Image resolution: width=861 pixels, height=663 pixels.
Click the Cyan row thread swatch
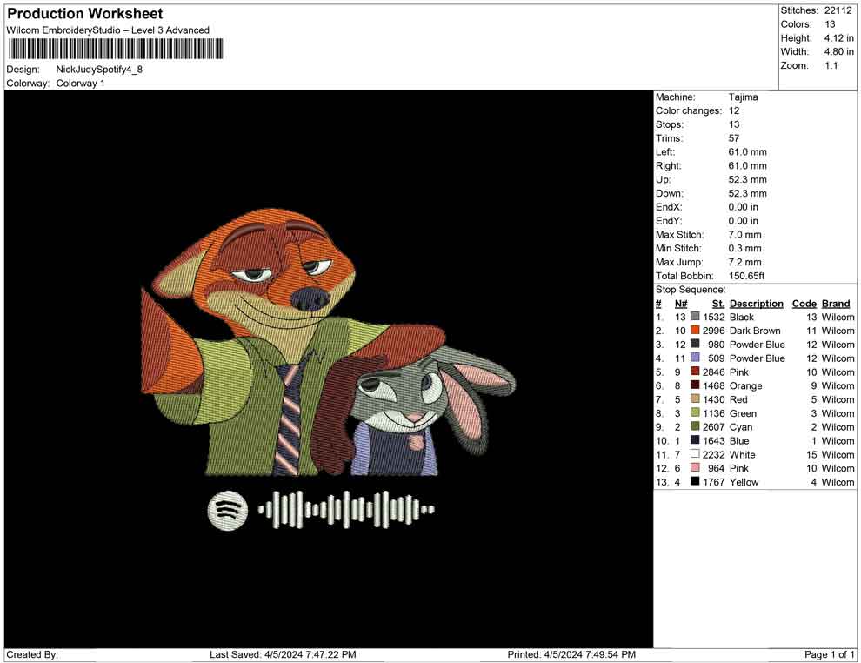pos(695,427)
